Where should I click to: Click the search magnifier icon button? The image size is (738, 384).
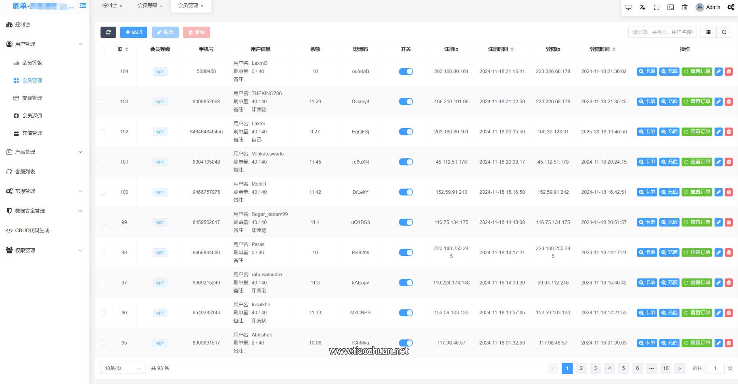[724, 32]
